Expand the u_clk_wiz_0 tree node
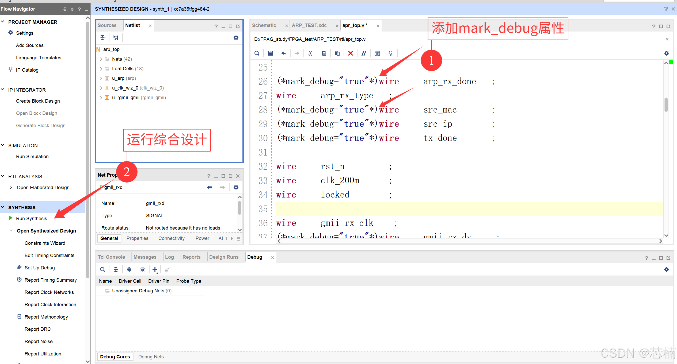This screenshot has width=677, height=364. tap(101, 88)
